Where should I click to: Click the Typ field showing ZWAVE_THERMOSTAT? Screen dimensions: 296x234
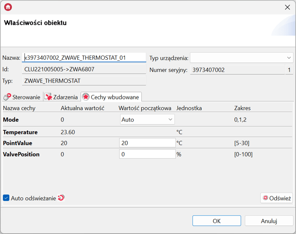(x=84, y=81)
